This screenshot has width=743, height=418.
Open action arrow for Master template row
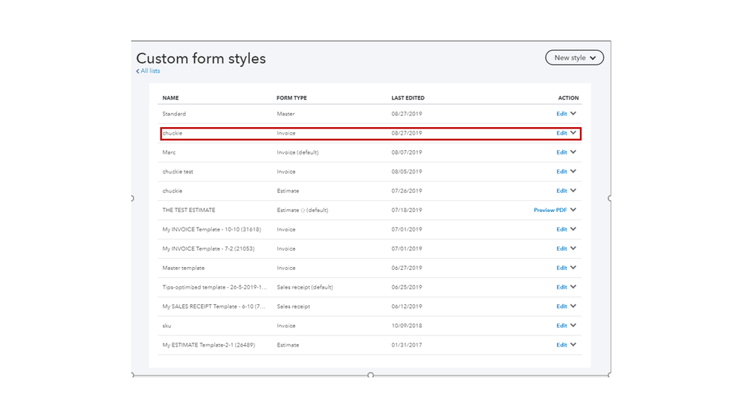[x=573, y=268]
